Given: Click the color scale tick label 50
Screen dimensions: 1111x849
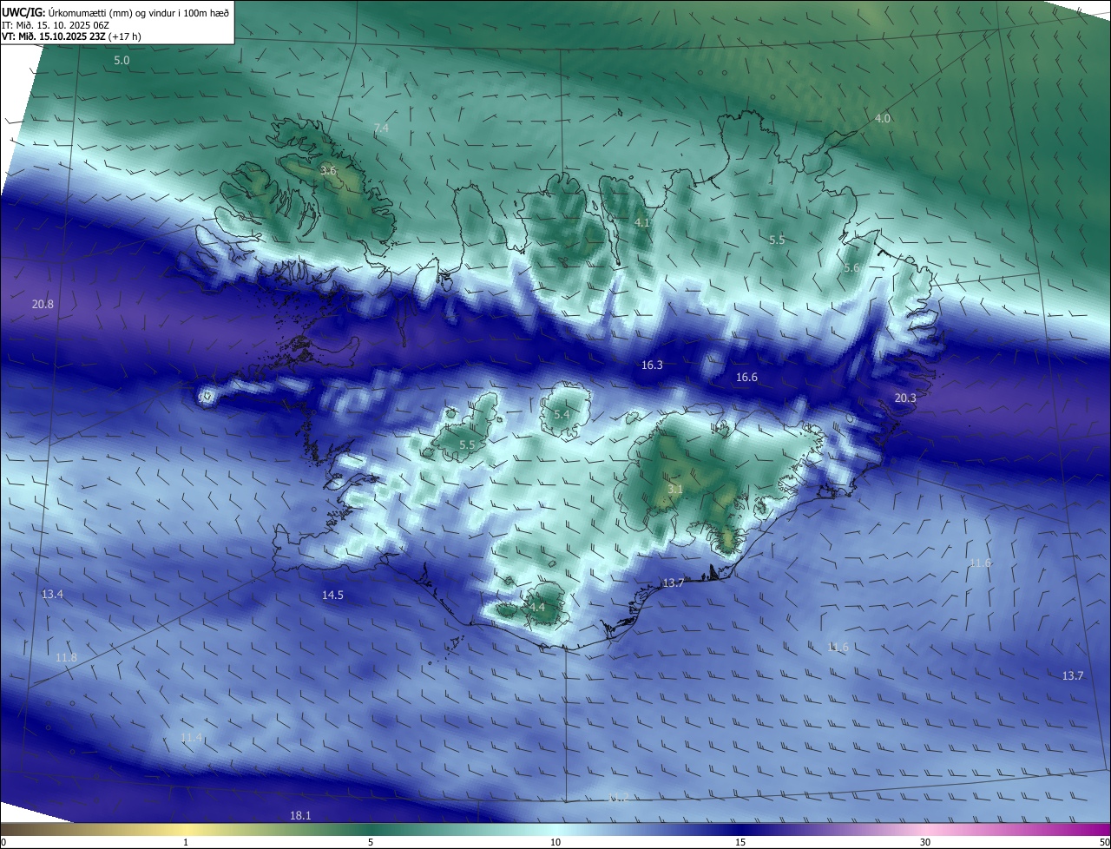Looking at the screenshot, I should (1104, 842).
